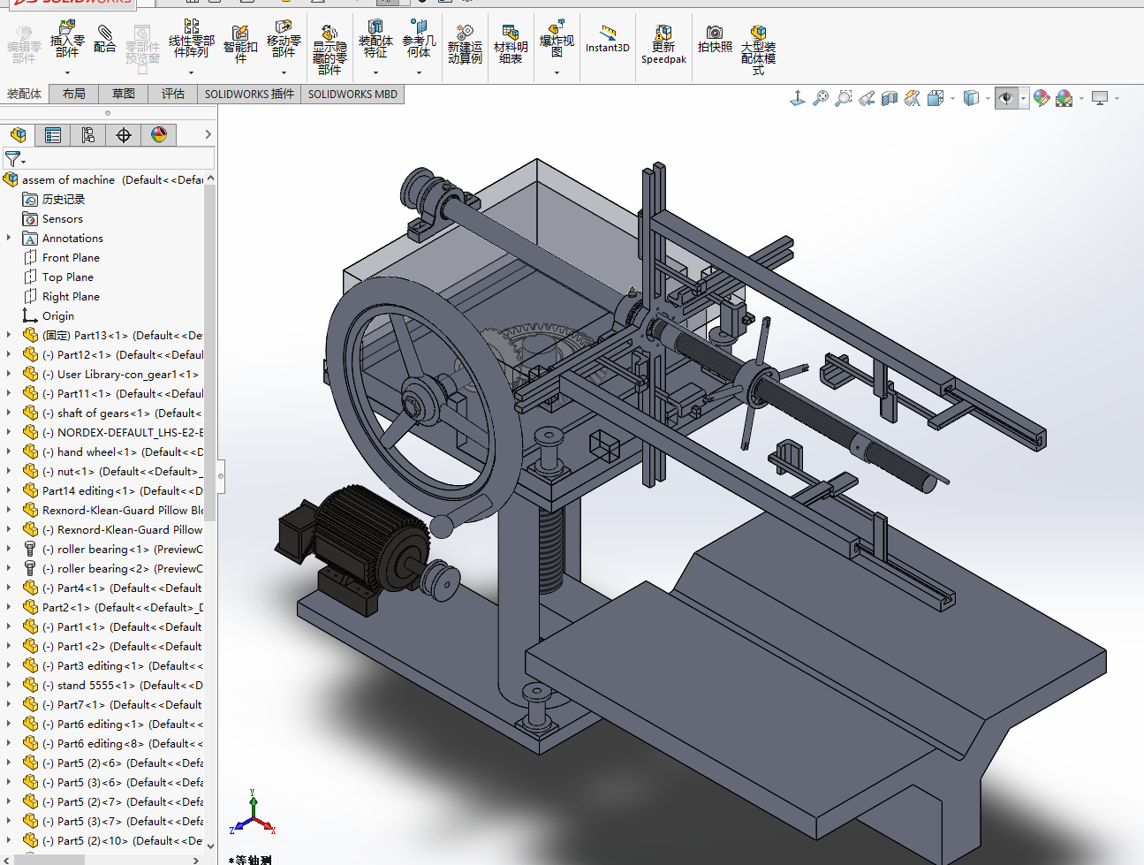The height and width of the screenshot is (865, 1144).
Task: Switch to the SOLIDWORKS MBD tab
Action: 352,94
